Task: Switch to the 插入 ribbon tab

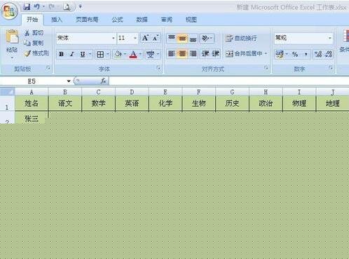Action: coord(57,20)
